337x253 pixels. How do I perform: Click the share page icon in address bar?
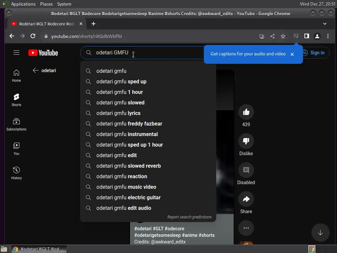point(272,36)
